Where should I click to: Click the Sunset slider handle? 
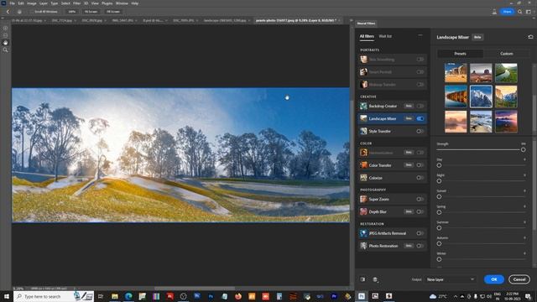[439, 196]
